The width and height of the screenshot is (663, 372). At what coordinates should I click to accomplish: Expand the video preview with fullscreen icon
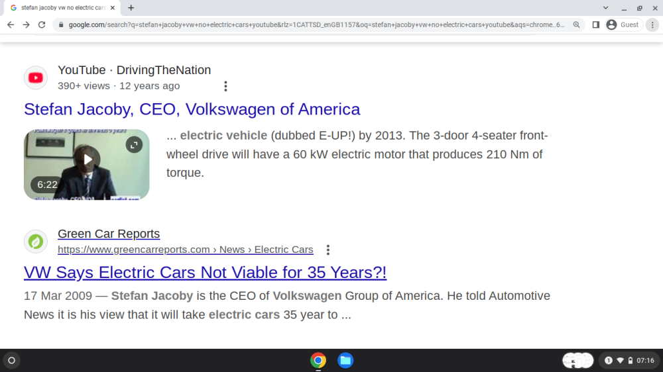pos(134,145)
